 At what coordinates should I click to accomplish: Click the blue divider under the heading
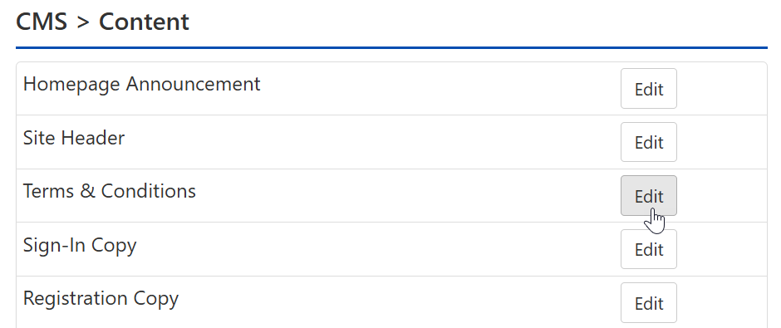point(391,48)
